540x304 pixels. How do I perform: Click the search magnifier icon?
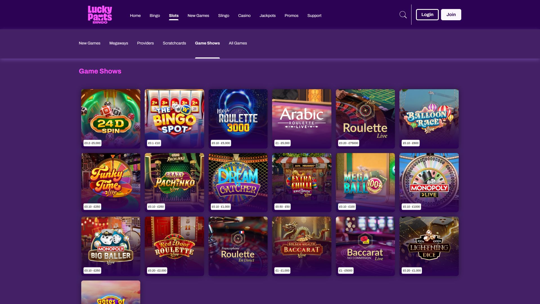403,15
